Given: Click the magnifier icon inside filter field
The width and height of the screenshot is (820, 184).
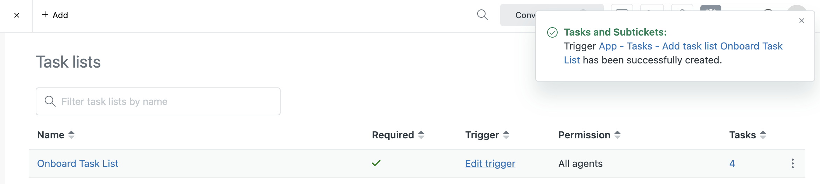Looking at the screenshot, I should tap(50, 101).
